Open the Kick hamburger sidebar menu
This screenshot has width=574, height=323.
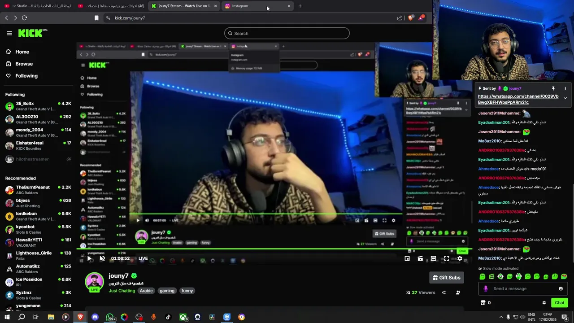click(9, 33)
